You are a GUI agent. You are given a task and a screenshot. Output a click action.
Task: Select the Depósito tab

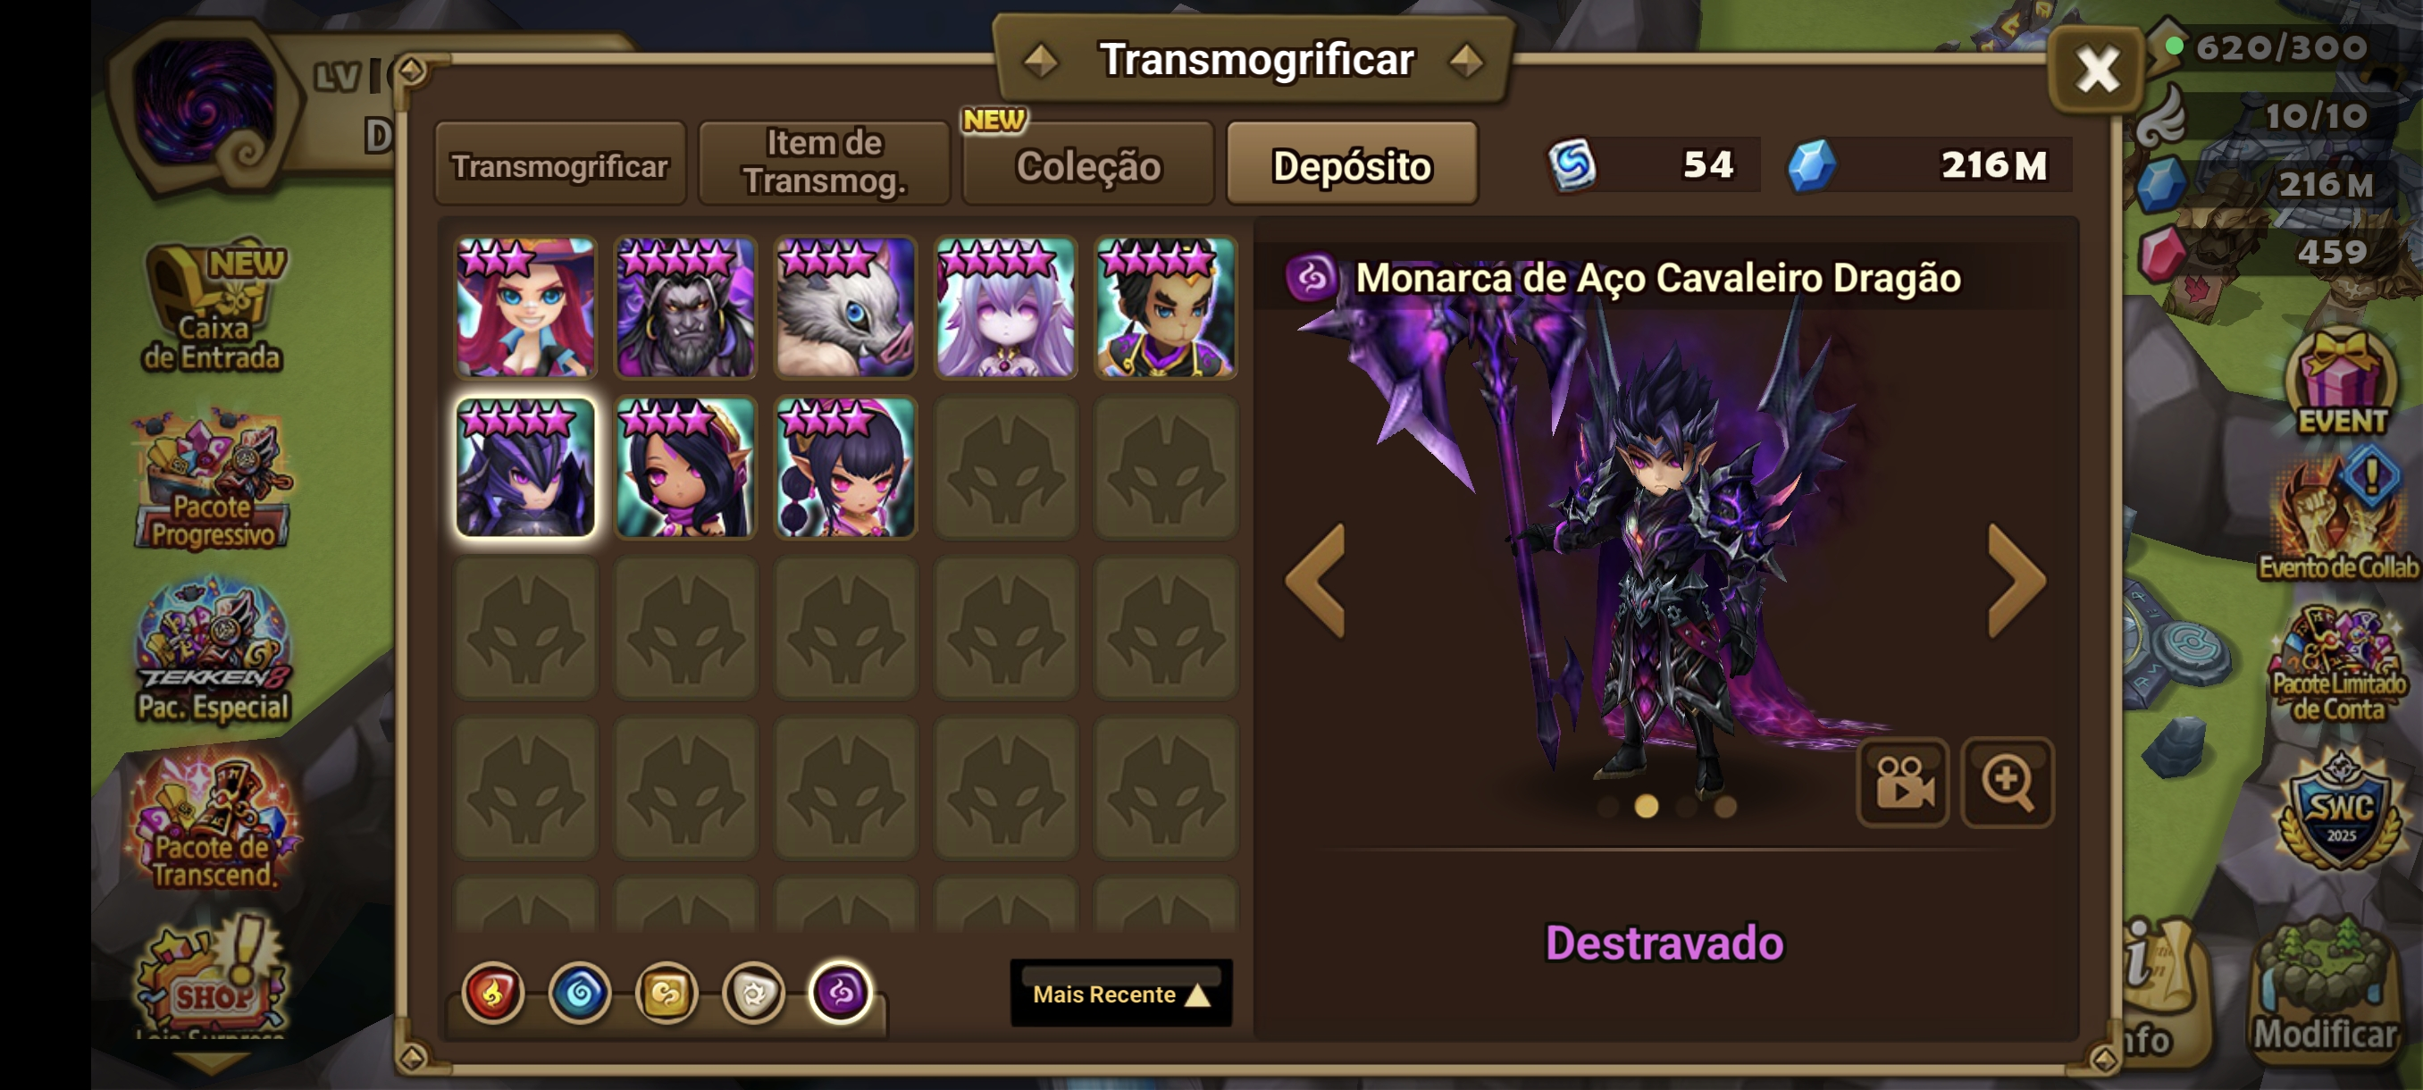coord(1352,164)
